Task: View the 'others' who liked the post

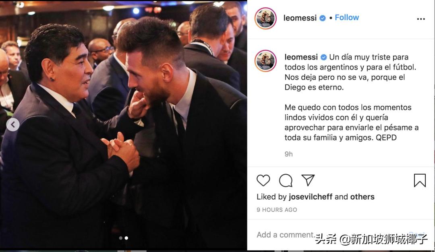Action: 362,197
